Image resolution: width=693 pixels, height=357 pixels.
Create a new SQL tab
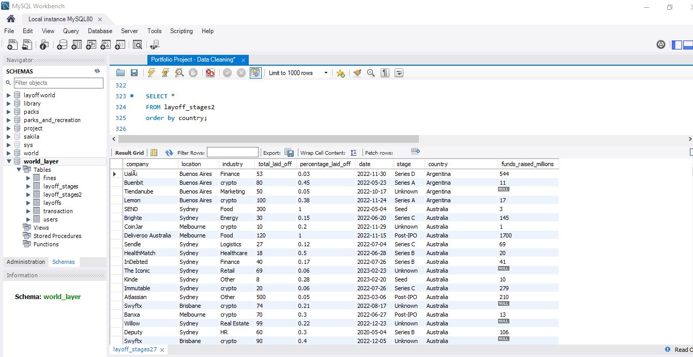pos(12,45)
